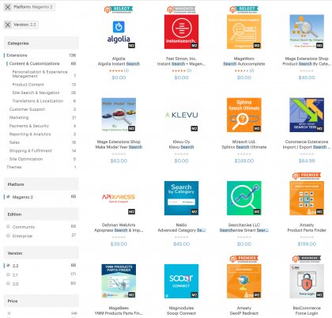Collapse the Platform filter section
Viewport: 332px width, 318px height.
click(41, 184)
